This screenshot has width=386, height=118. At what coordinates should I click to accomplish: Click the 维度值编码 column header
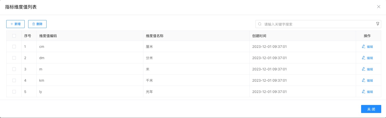coord(48,36)
